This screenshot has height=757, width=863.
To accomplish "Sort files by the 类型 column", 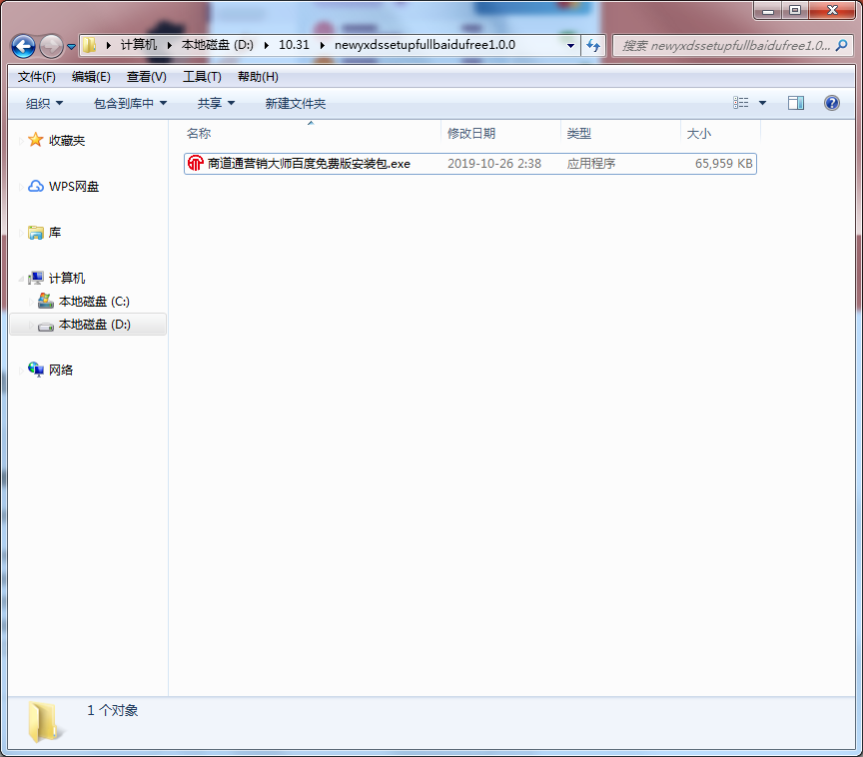I will click(579, 134).
